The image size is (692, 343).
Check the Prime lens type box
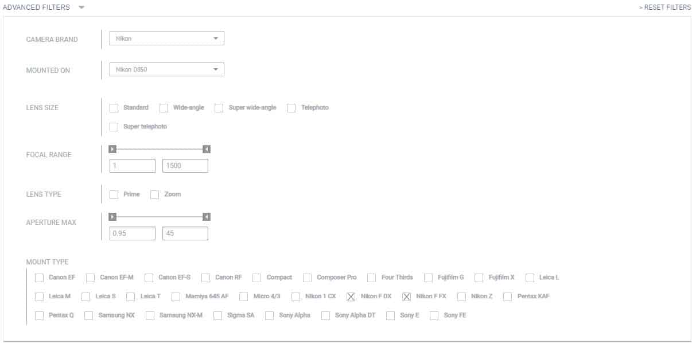click(114, 194)
